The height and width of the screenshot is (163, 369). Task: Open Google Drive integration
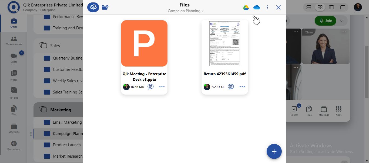246,7
